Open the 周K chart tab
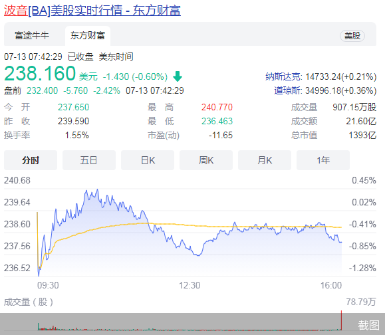Image resolution: width=385 pixels, height=335 pixels. tap(206, 160)
